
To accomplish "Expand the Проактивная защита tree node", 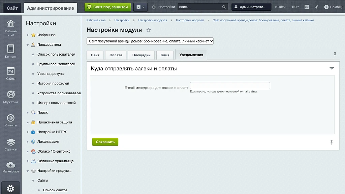I will (x=28, y=122).
